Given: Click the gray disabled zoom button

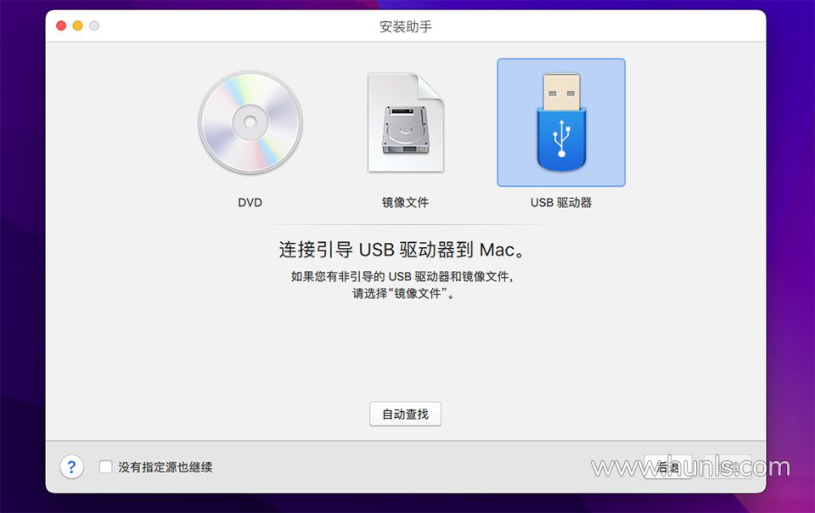Looking at the screenshot, I should pyautogui.click(x=94, y=25).
